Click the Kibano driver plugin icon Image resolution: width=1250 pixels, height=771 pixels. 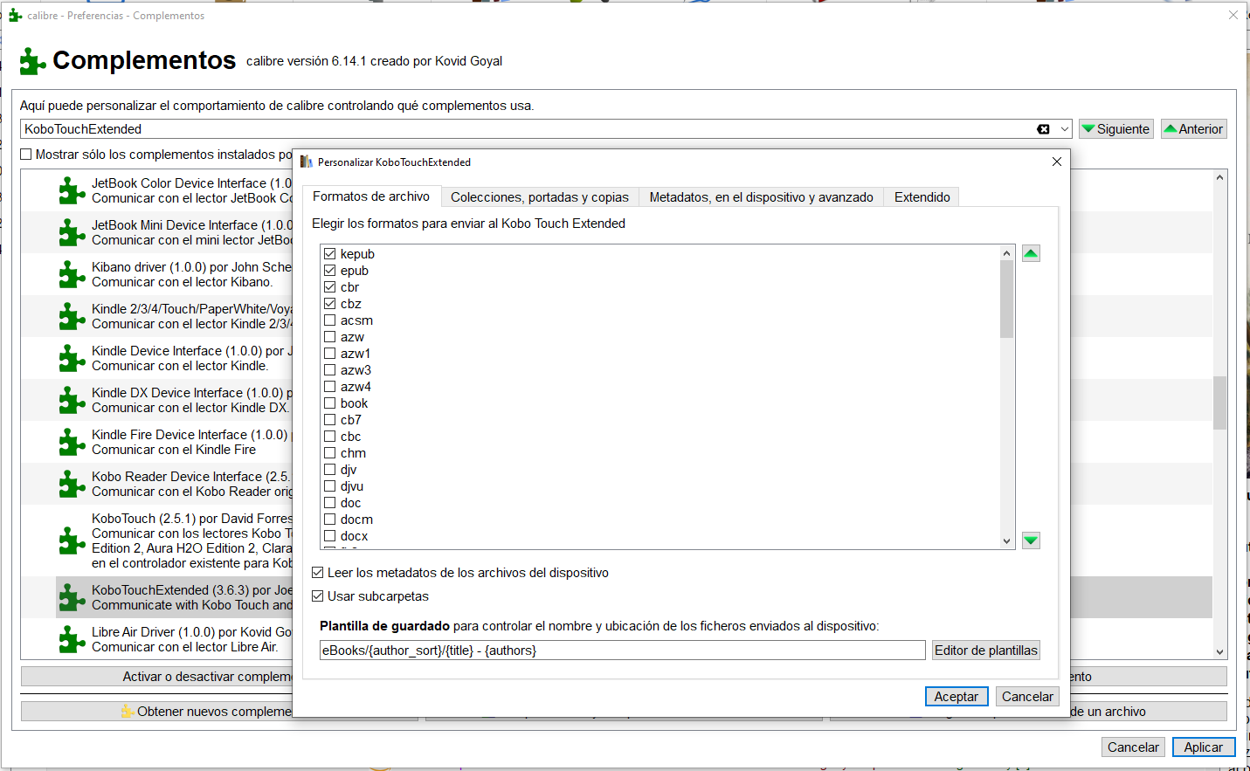coord(72,274)
